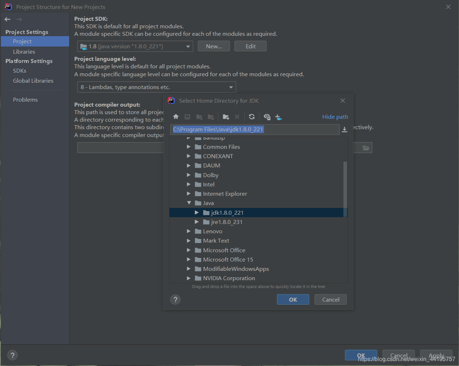Click the Edit SDK button
This screenshot has height=366, width=459.
[251, 46]
